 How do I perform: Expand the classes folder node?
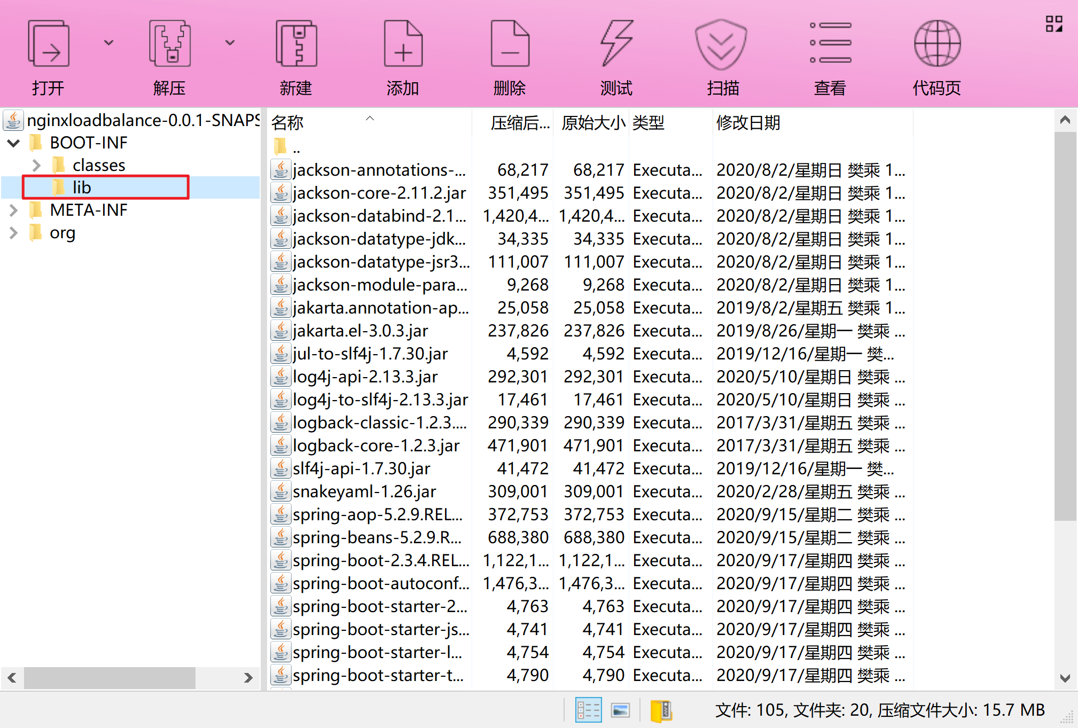[36, 166]
